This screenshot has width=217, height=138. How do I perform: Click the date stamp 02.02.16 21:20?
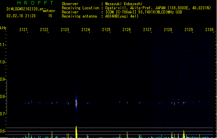[x=21, y=16]
